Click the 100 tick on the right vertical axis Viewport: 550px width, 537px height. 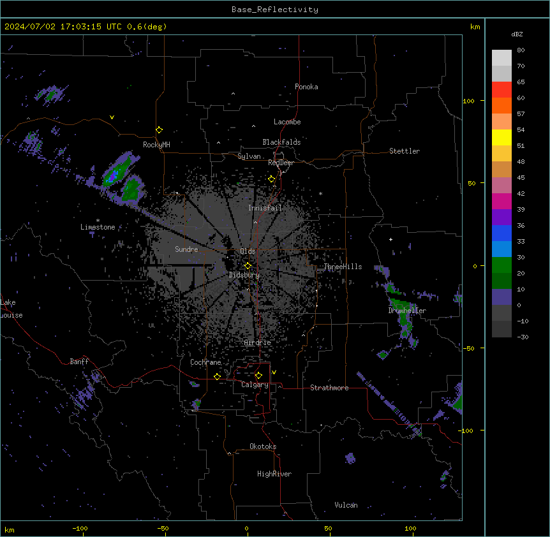pos(468,101)
